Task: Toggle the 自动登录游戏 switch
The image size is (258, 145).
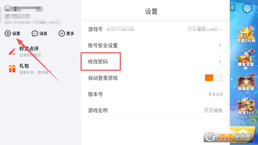Action: pos(214,78)
